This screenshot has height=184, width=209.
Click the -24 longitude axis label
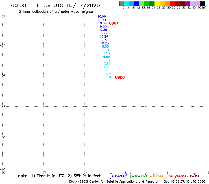pos(84,173)
